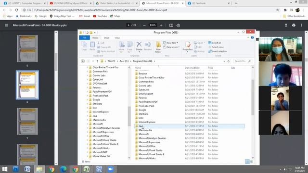Image resolution: width=308 pixels, height=173 pixels.
Task: Refresh the Explorer address bar
Action: point(229,61)
